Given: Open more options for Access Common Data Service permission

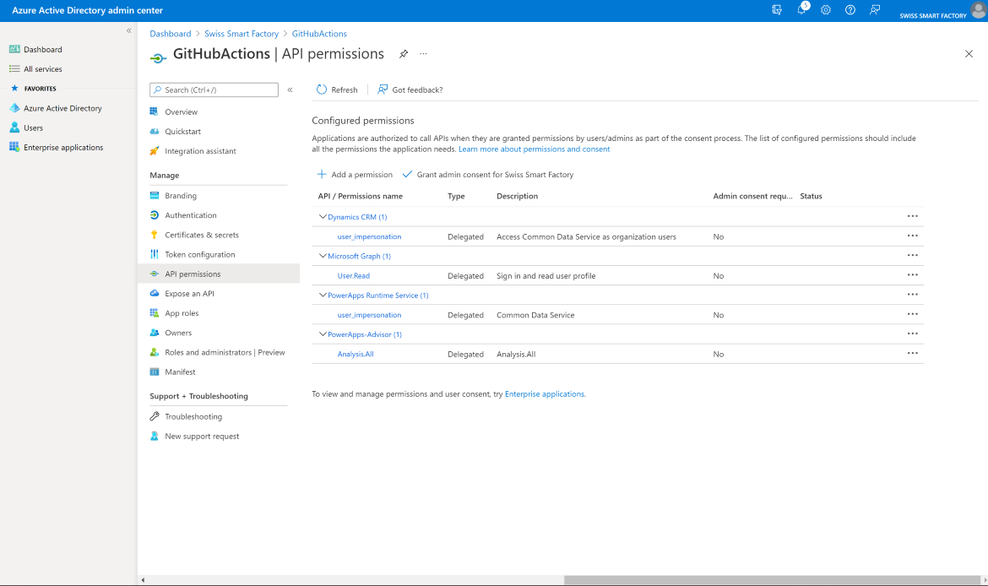Looking at the screenshot, I should coord(912,236).
